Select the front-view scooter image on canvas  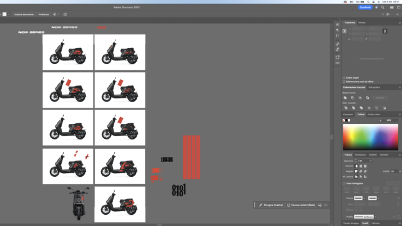click(x=79, y=203)
